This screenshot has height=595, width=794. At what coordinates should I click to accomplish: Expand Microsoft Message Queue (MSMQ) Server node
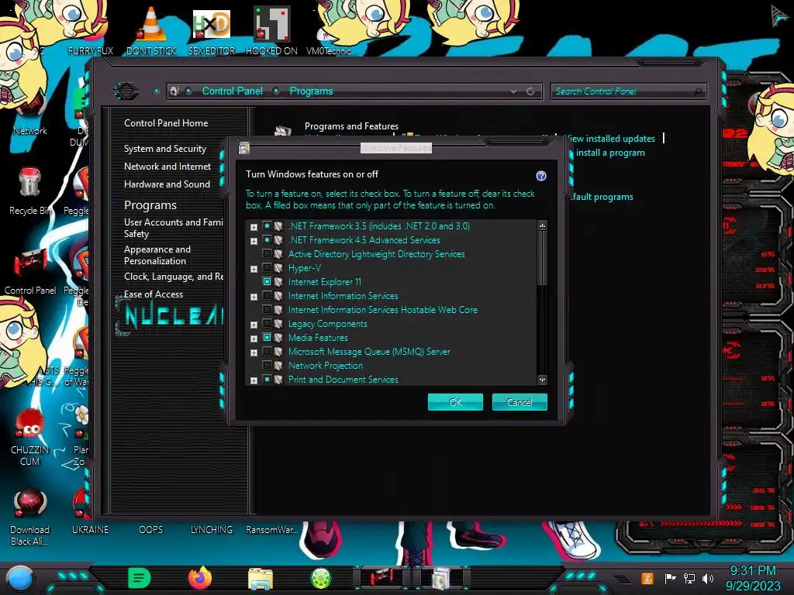point(254,353)
